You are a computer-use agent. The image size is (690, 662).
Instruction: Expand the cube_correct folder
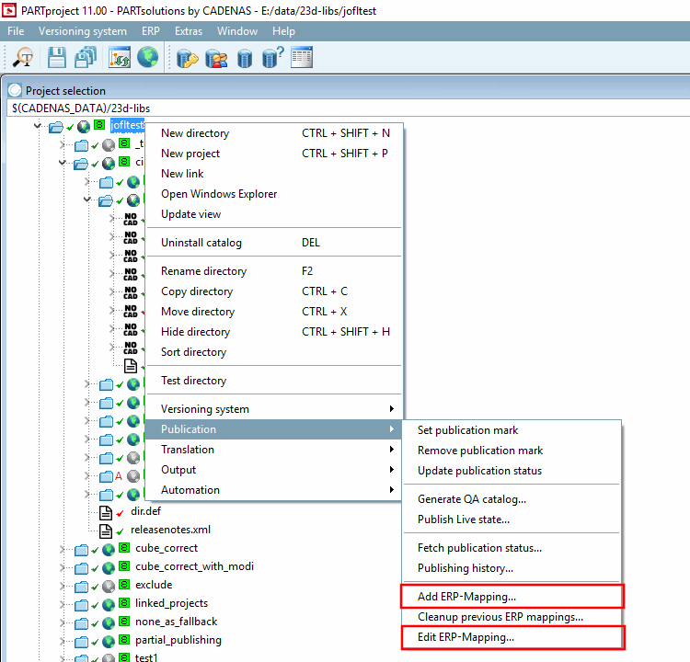pos(63,550)
